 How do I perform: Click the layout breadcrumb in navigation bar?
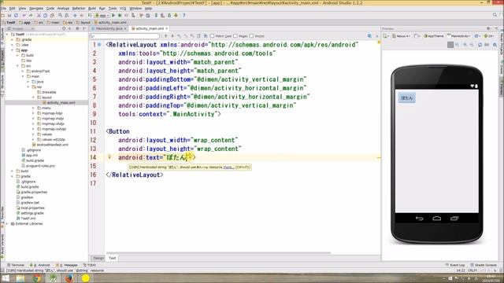(x=83, y=23)
